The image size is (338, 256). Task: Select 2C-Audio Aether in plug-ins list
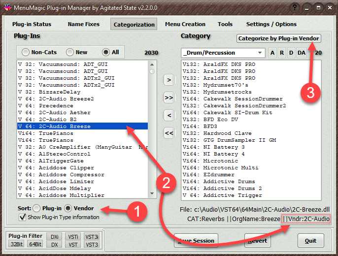83,113
